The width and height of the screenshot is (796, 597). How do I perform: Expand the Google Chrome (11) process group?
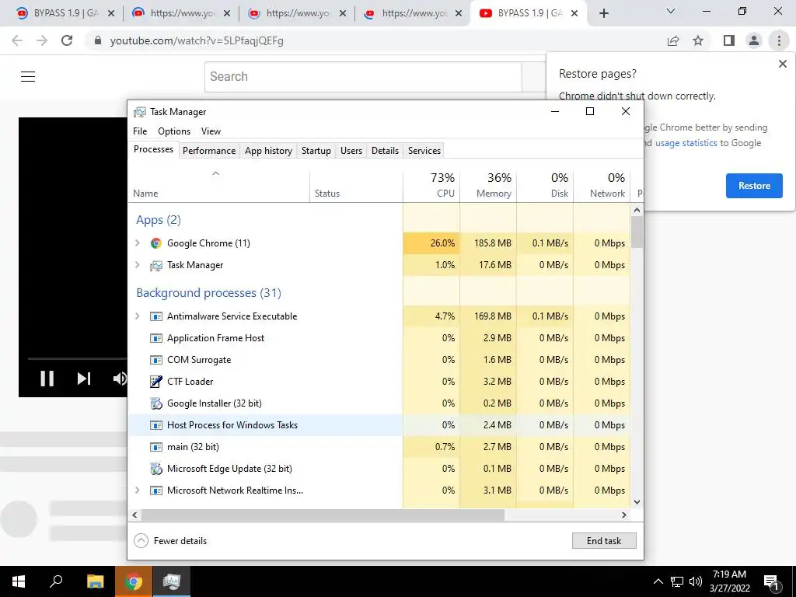point(137,243)
